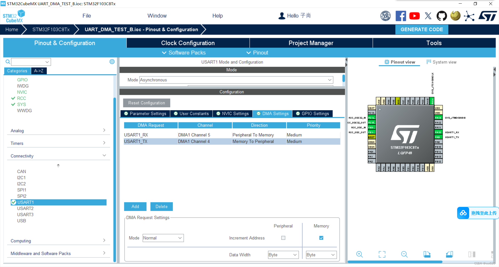
Task: Click the NRST pin on the chip
Action: 372,137
